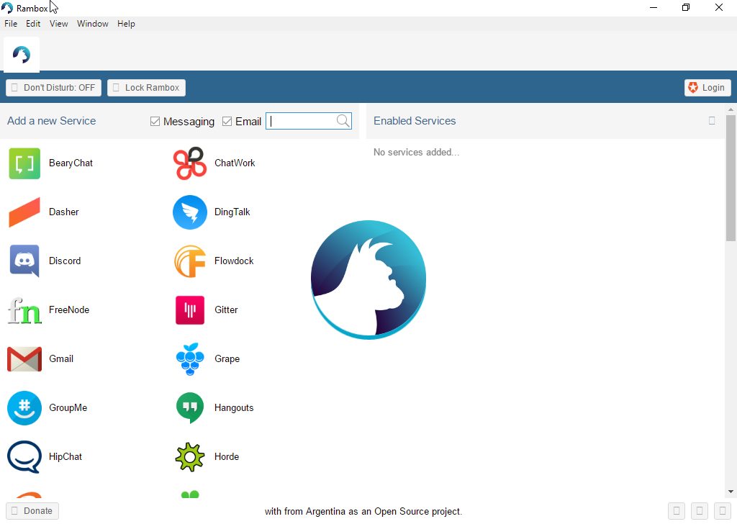Toggle Don't Disturb mode on
737x524 pixels.
tap(53, 88)
